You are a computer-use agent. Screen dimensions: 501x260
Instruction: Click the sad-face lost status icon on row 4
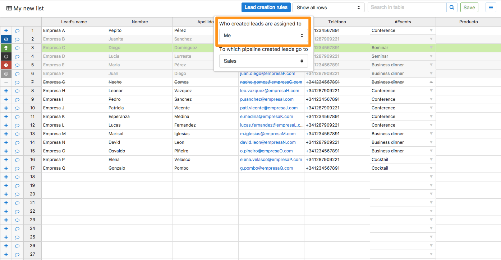click(x=6, y=56)
